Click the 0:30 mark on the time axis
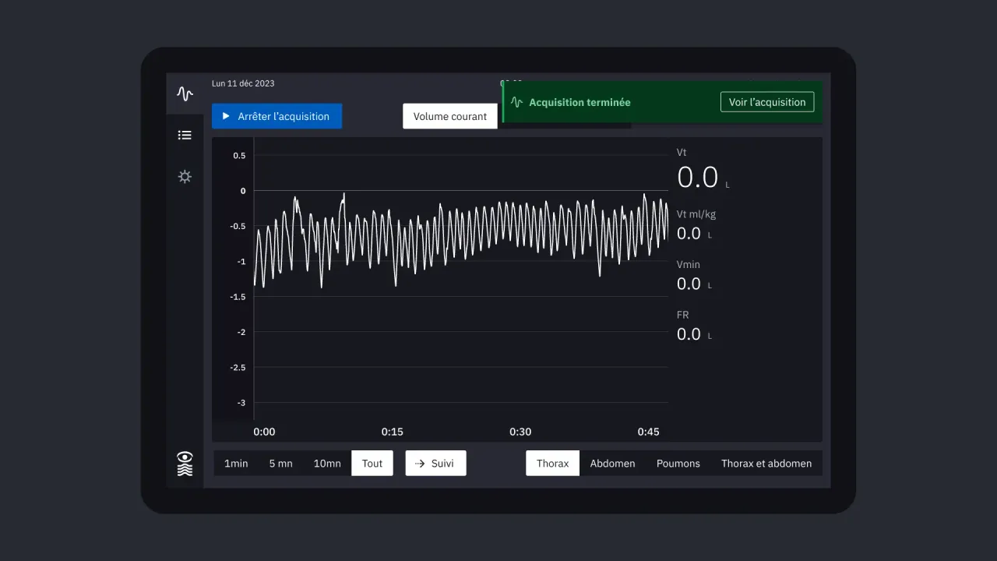Image resolution: width=997 pixels, height=561 pixels. tap(520, 432)
